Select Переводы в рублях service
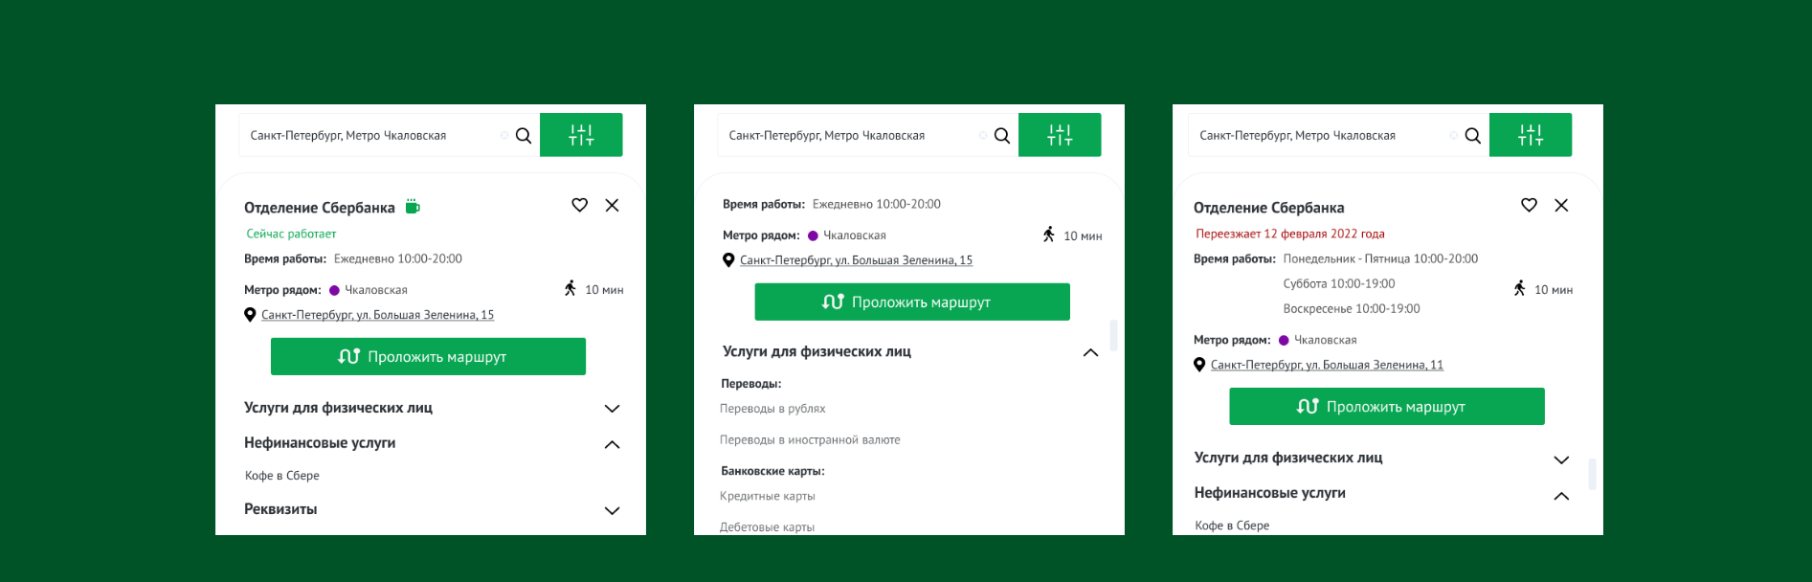1812x582 pixels. tap(772, 409)
